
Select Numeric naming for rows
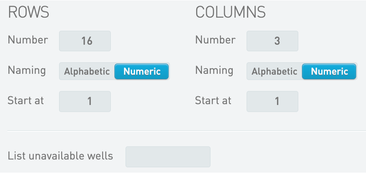point(142,71)
